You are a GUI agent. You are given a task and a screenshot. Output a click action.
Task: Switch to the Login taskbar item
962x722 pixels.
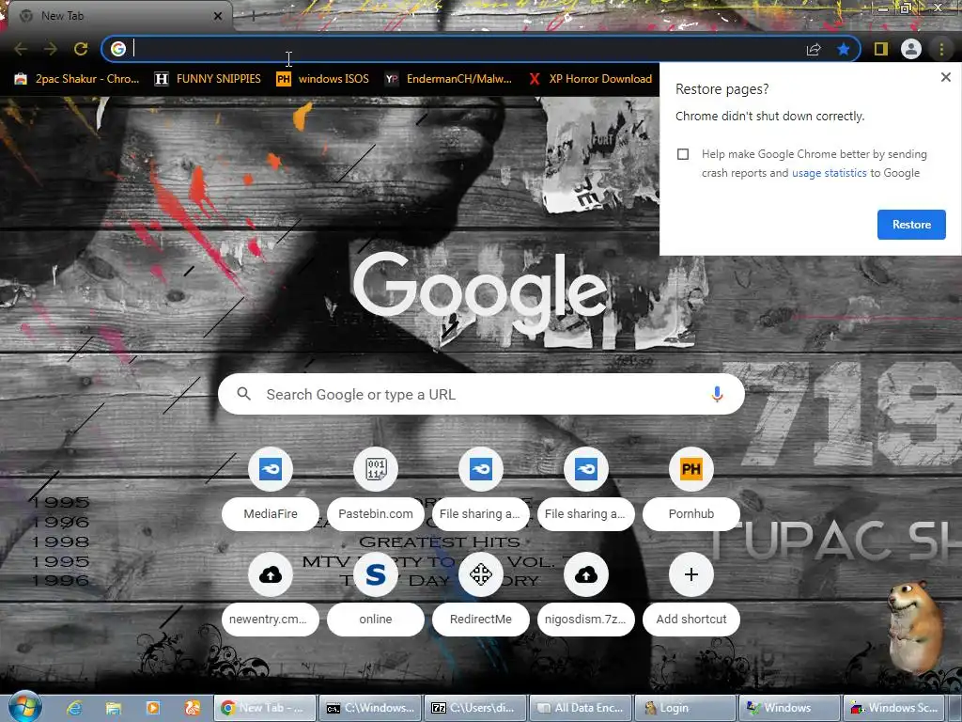point(685,708)
